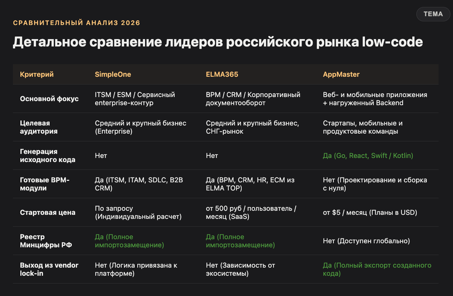Click cell 'Да (BPM, CRM, HR, ECM из ELMA TOP)'
Screen dimensions: 453x296
tap(250, 184)
